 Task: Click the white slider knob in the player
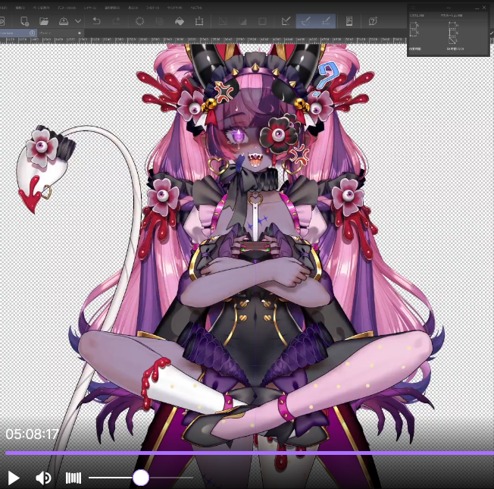pyautogui.click(x=141, y=478)
